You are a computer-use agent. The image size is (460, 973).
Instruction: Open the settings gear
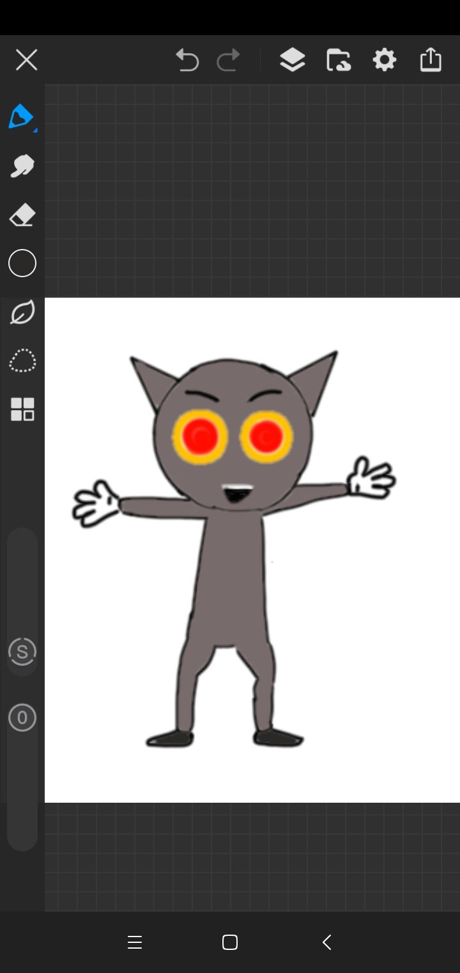(x=384, y=60)
